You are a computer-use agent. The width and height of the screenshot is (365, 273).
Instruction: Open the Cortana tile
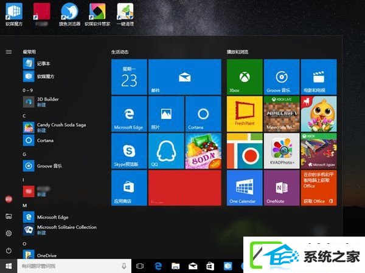203,114
